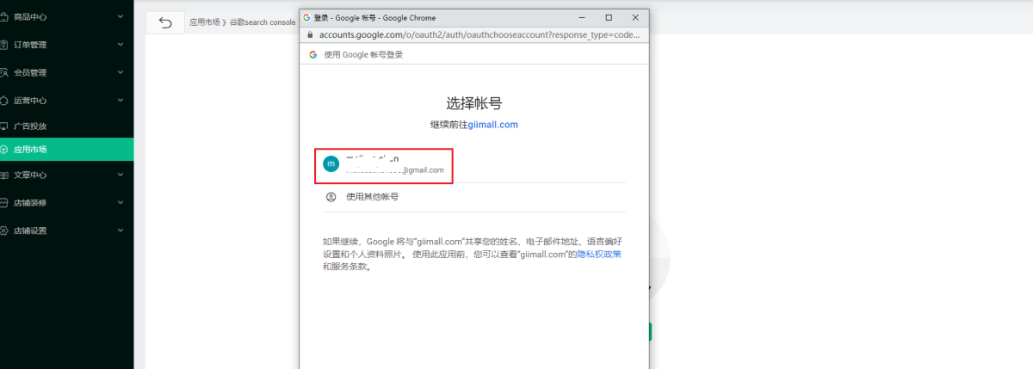Expand the 会员管理 menu chevron

(x=121, y=72)
